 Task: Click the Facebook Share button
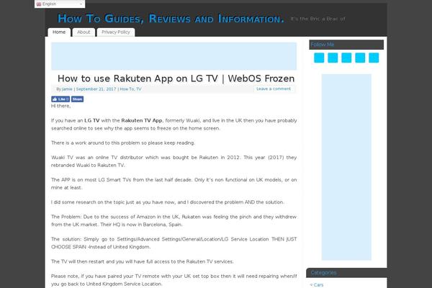coord(78,99)
